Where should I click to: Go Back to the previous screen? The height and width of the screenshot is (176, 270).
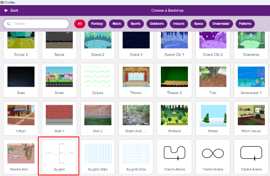pos(11,11)
